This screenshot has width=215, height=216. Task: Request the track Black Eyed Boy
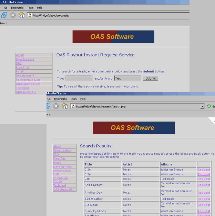(x=204, y=211)
